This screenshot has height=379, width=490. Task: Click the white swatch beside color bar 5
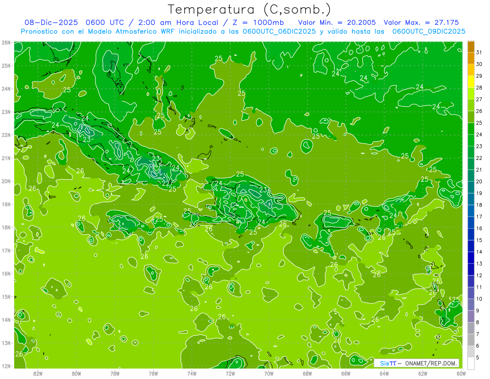coord(471,363)
